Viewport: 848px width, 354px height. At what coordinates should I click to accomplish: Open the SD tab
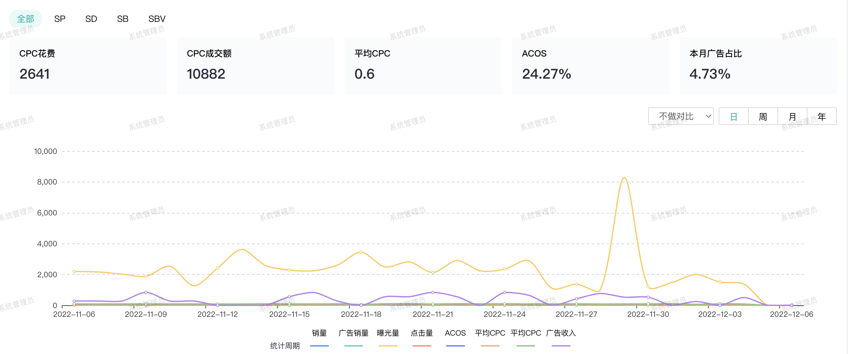[91, 19]
